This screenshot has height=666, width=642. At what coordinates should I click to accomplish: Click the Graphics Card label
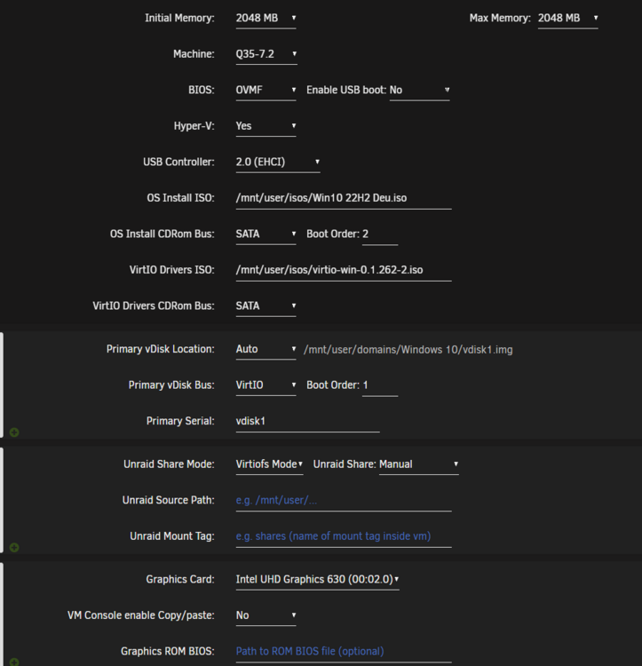click(180, 579)
